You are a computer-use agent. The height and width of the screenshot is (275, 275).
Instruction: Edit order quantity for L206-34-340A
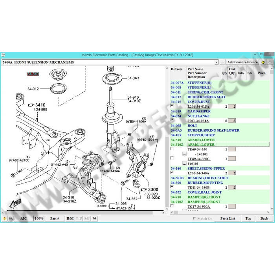click(232, 173)
